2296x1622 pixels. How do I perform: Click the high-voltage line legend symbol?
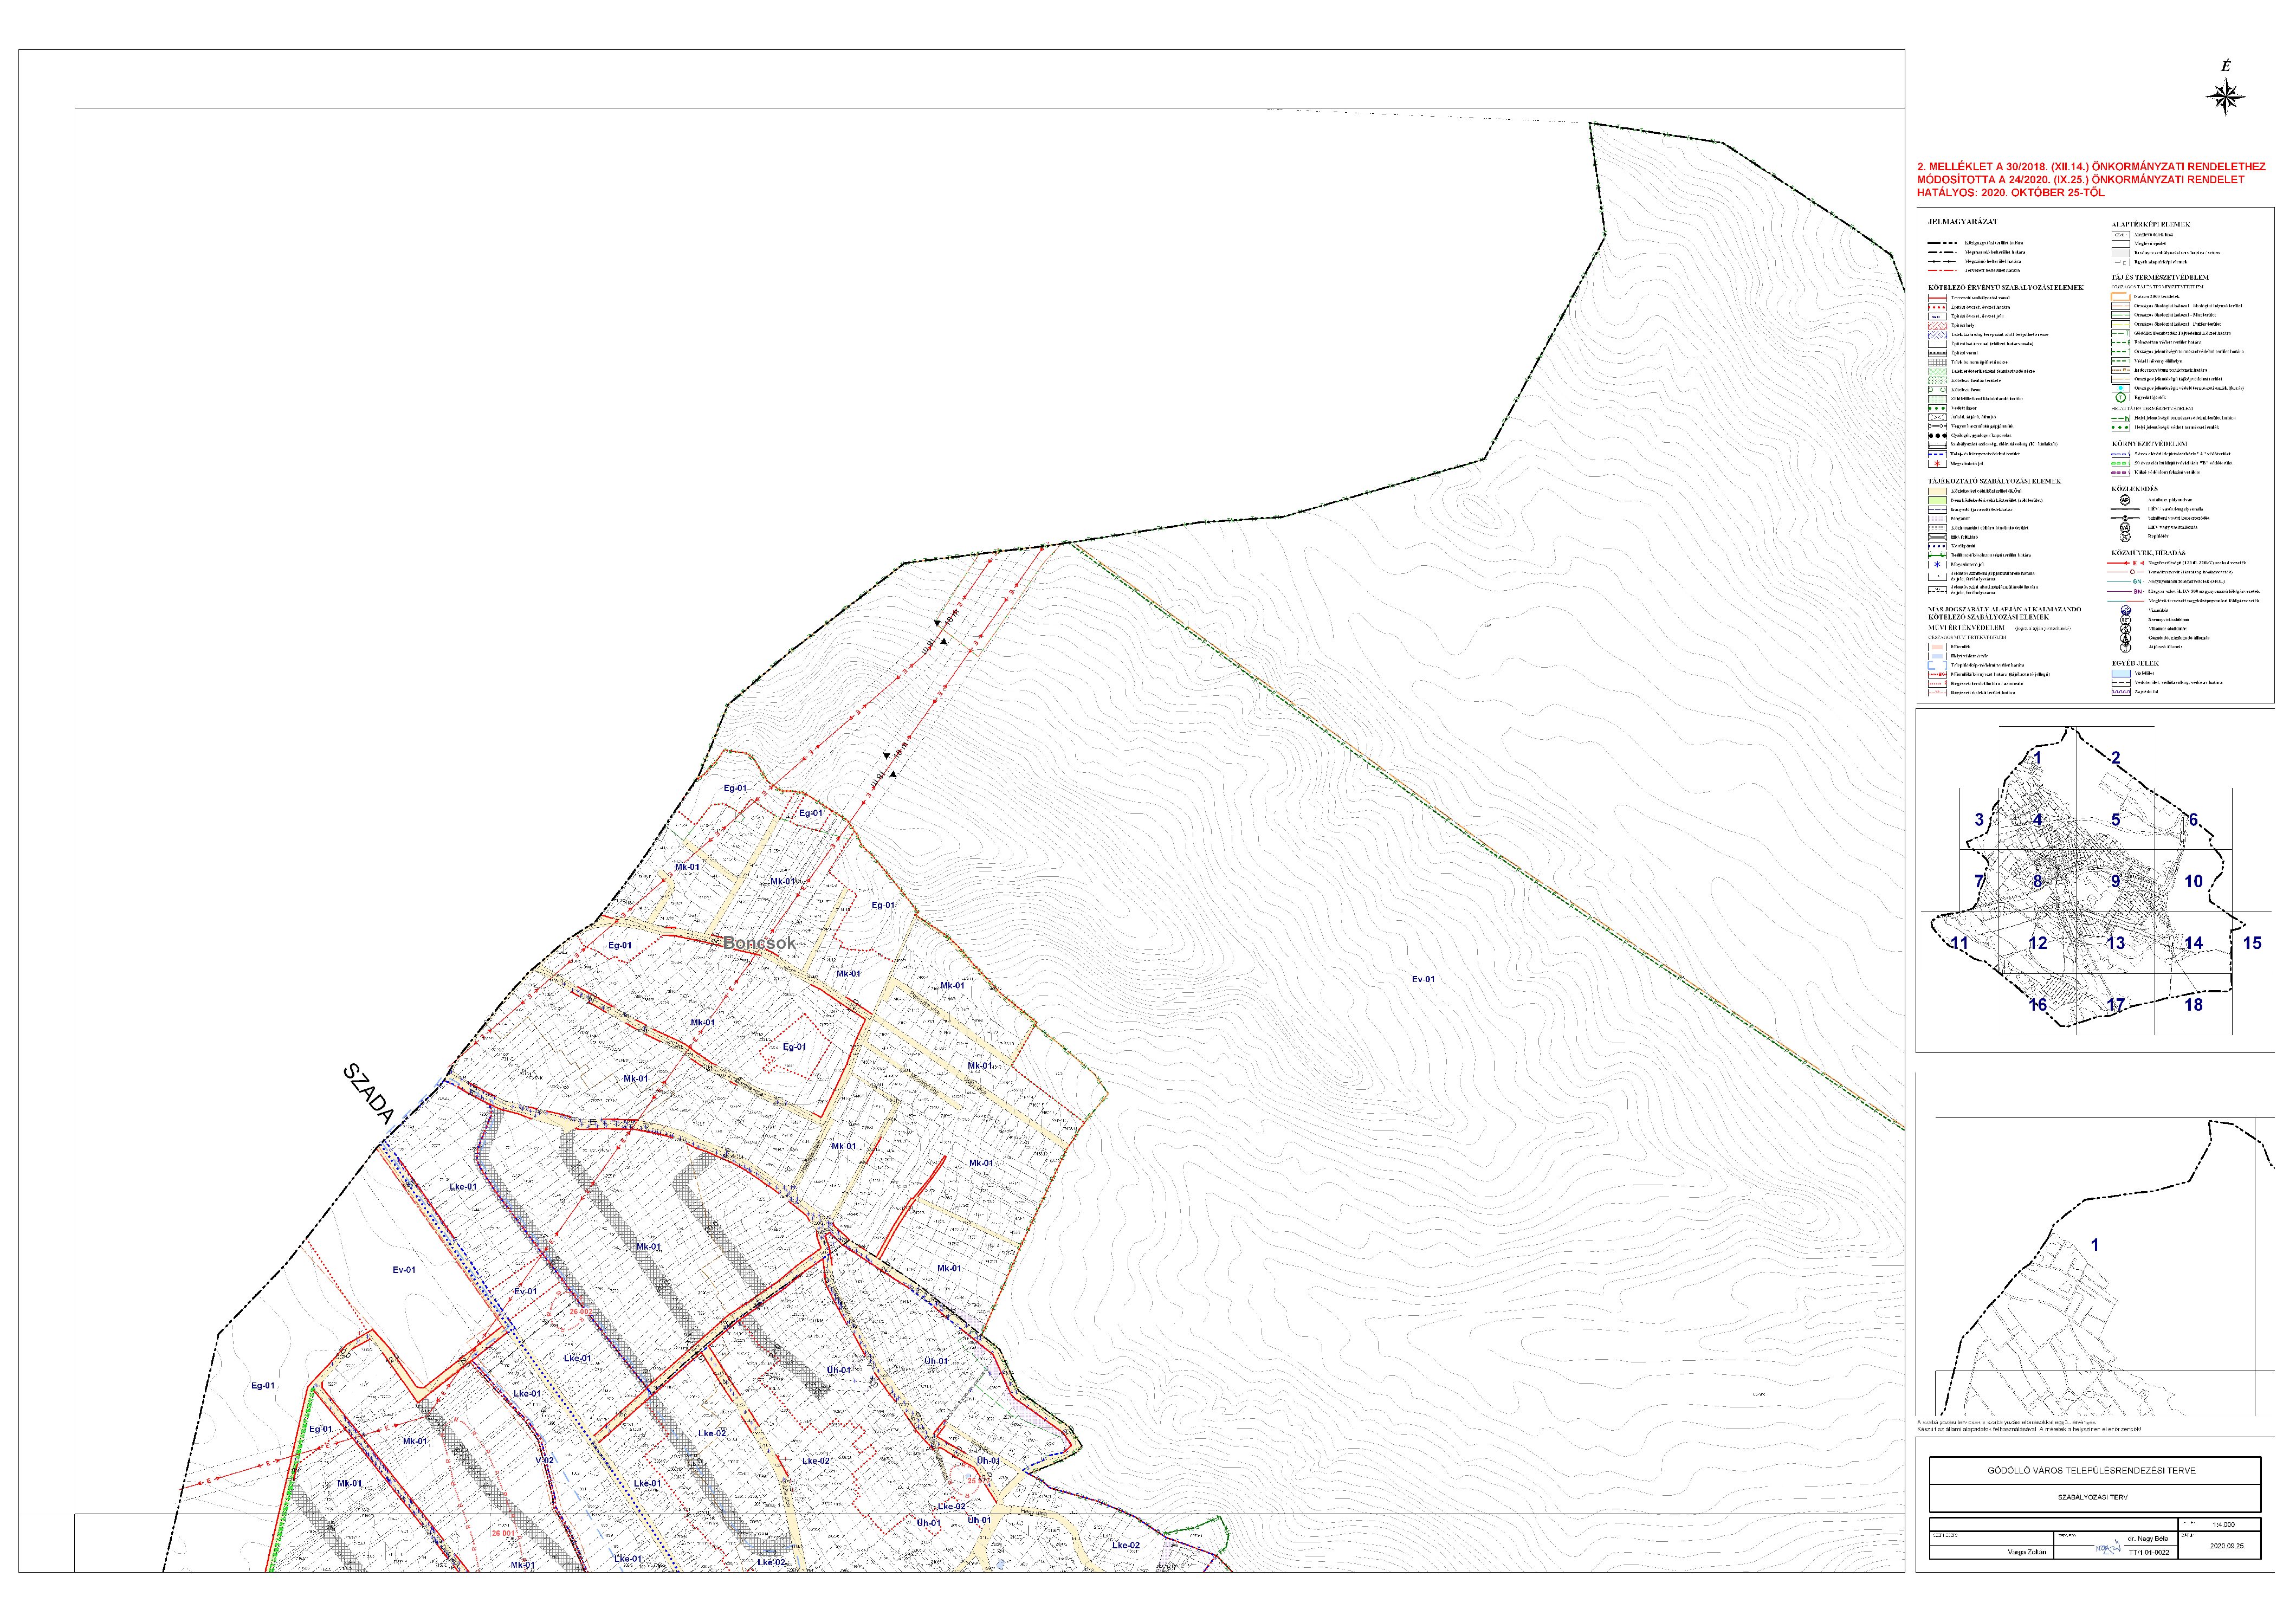[2125, 563]
